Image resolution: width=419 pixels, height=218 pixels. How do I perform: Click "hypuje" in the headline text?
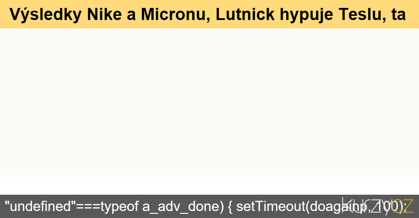(306, 15)
